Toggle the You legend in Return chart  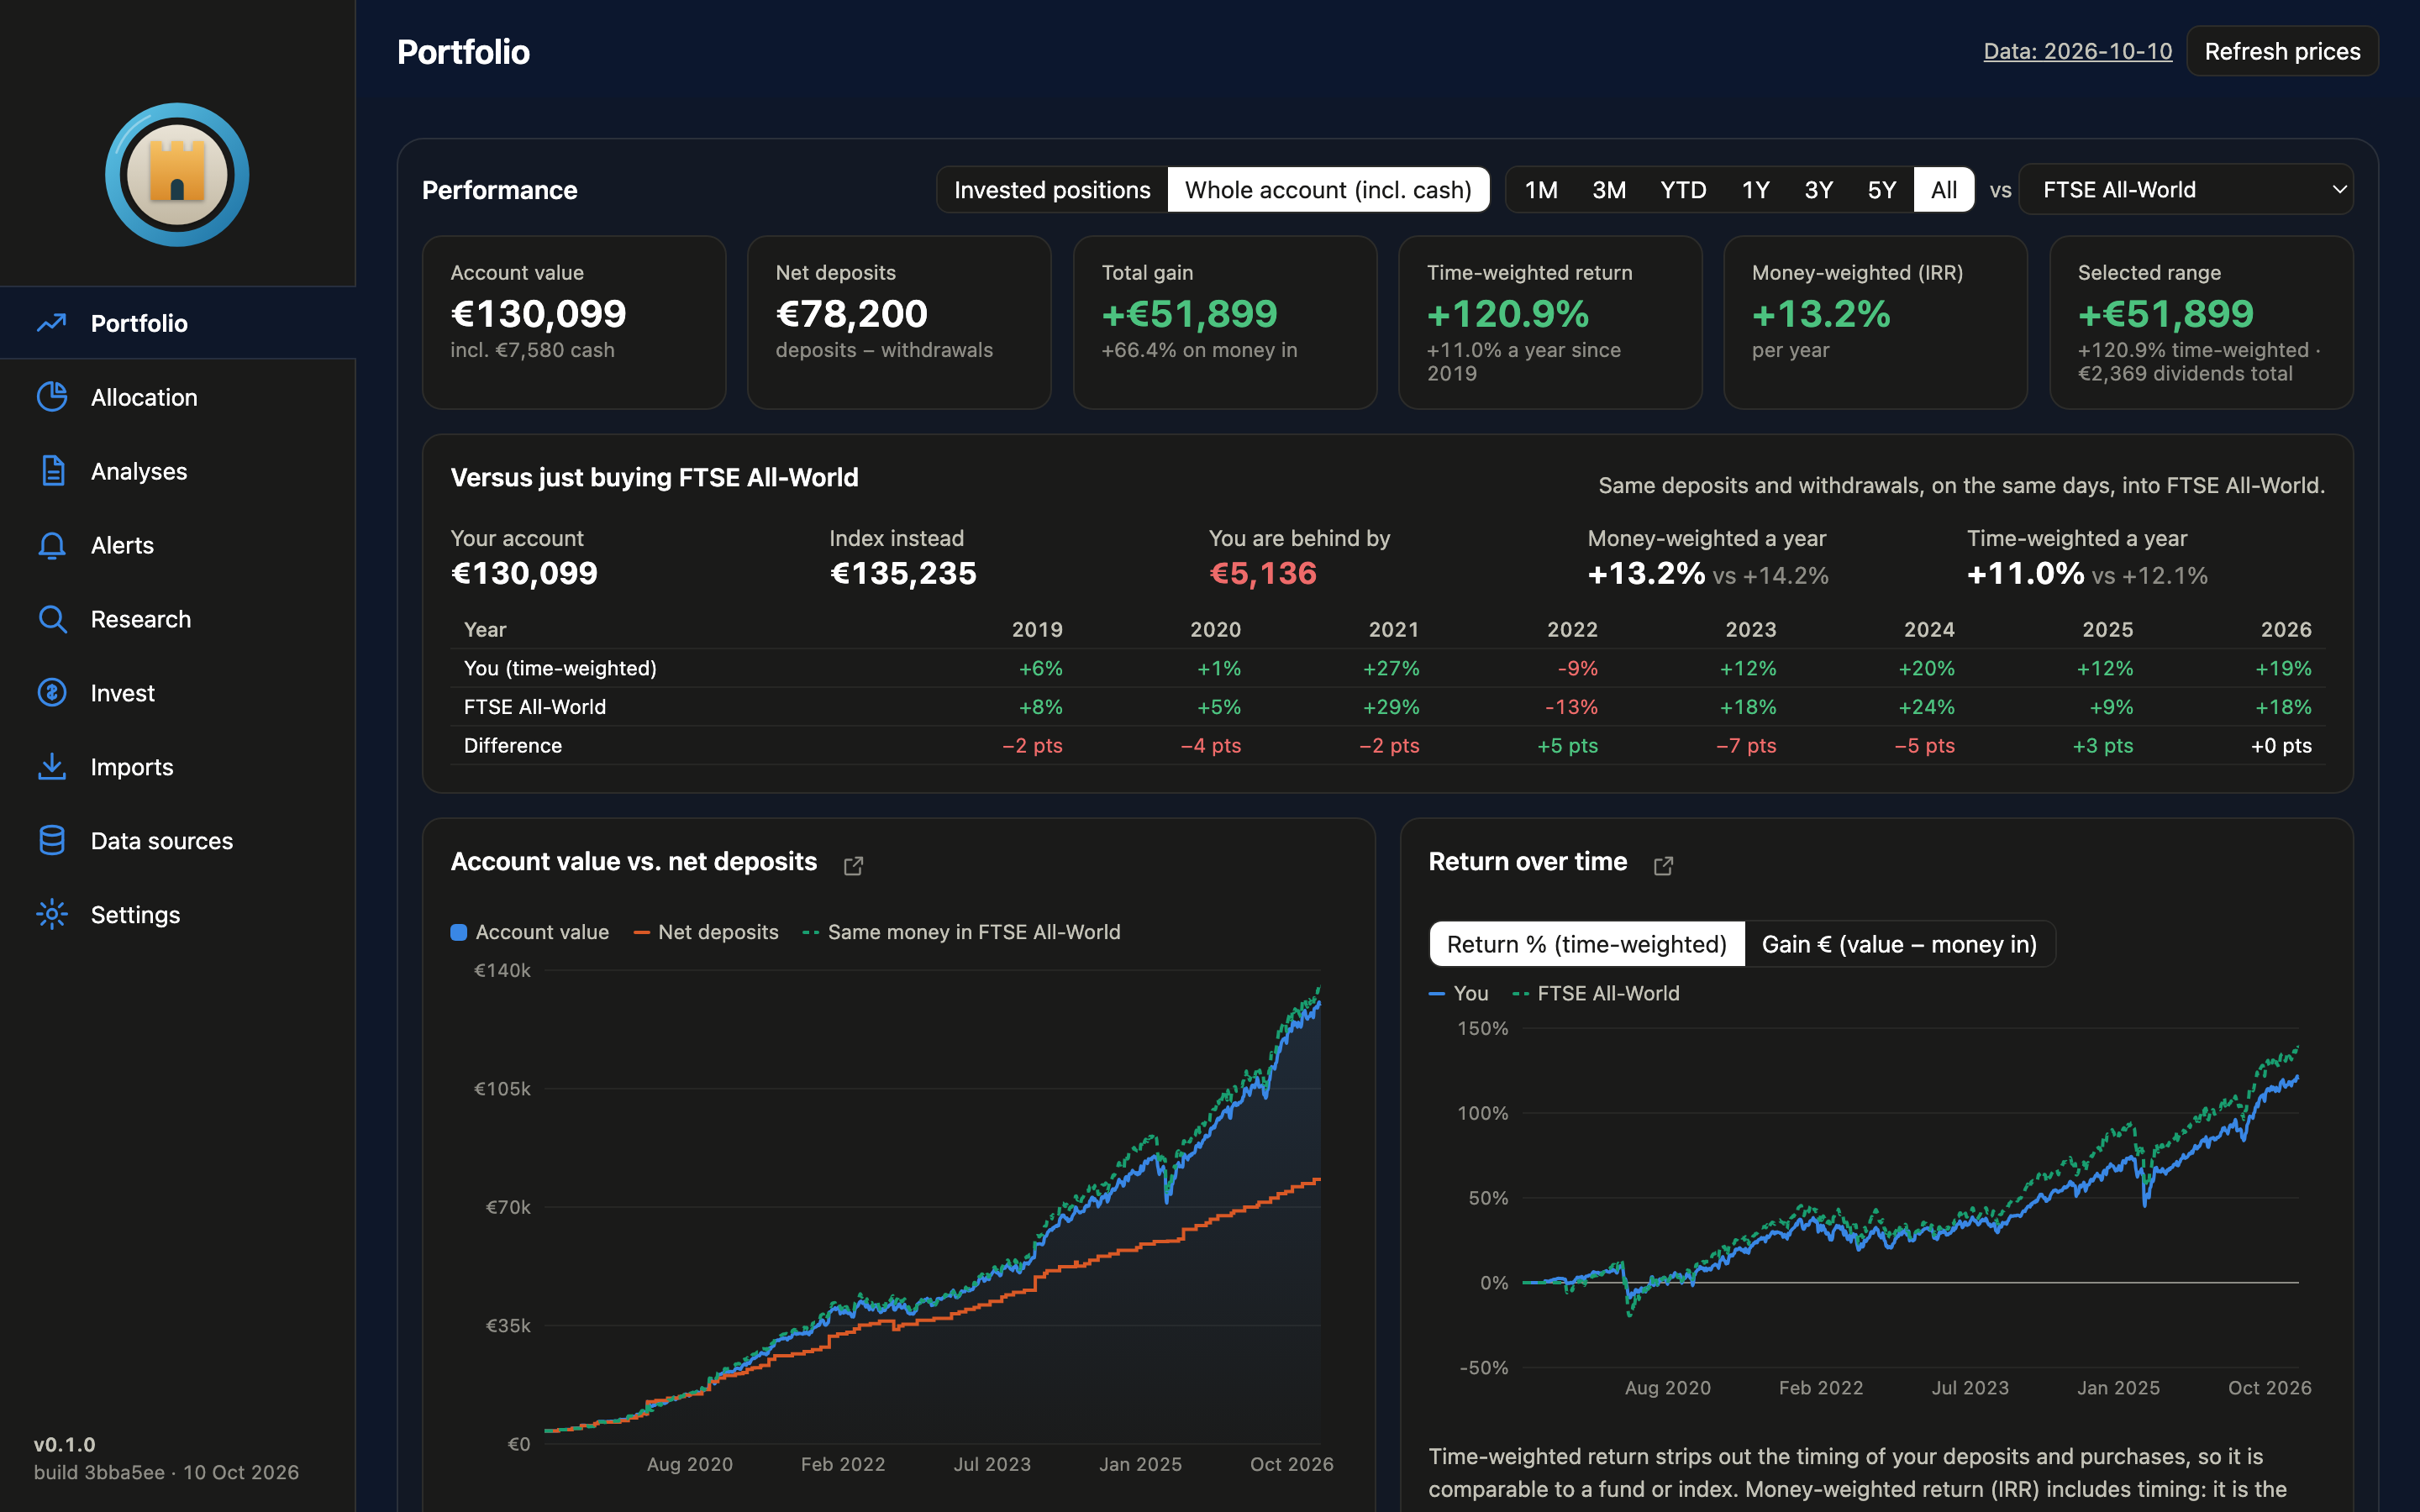(1458, 993)
